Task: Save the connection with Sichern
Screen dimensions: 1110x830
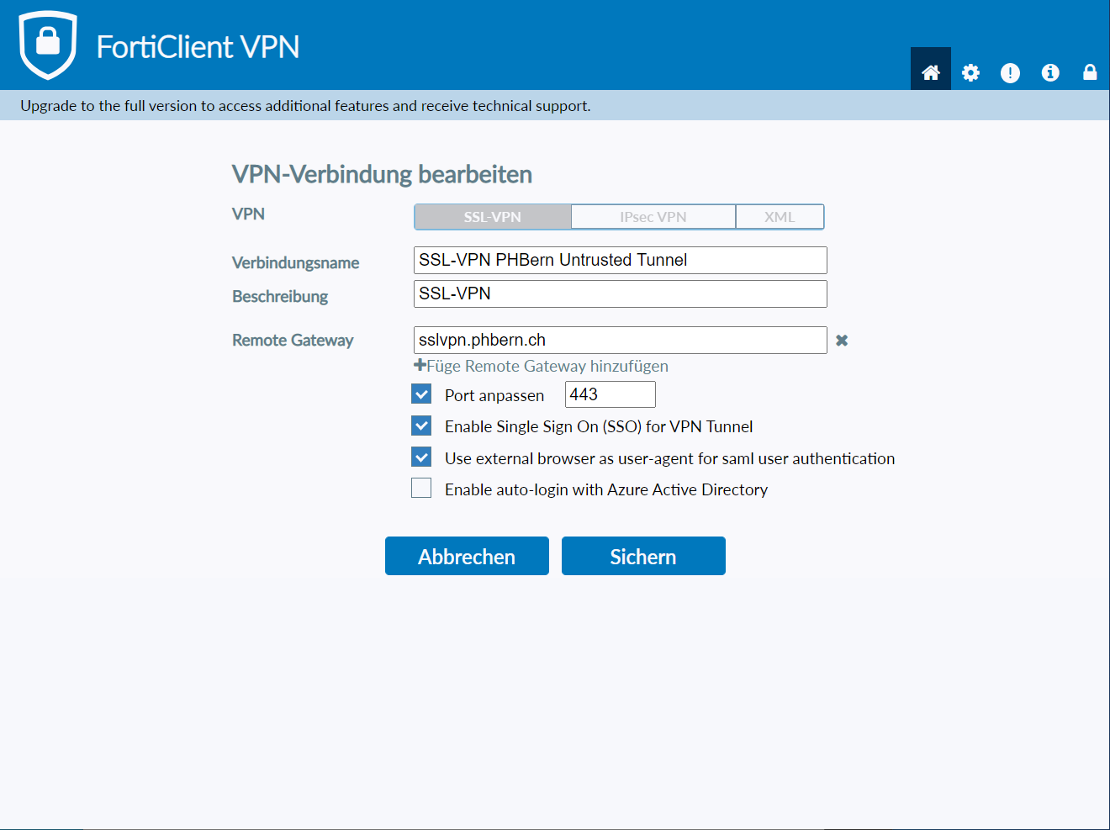Action: pyautogui.click(x=642, y=556)
